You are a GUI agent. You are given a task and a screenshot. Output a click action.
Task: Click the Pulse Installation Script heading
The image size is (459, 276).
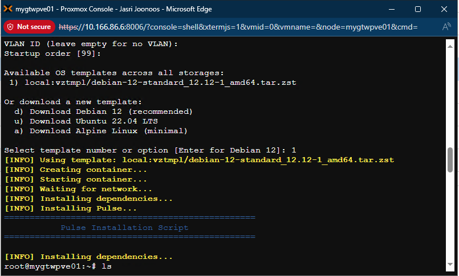click(124, 228)
